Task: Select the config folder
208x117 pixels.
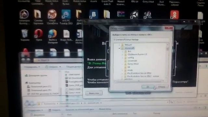Action: 131,58
